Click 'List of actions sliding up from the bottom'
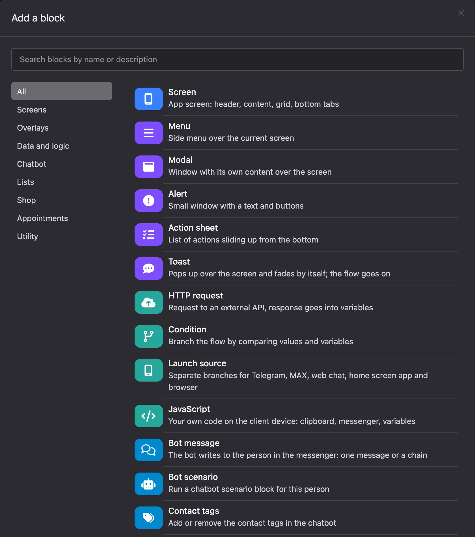The width and height of the screenshot is (475, 537). point(243,240)
